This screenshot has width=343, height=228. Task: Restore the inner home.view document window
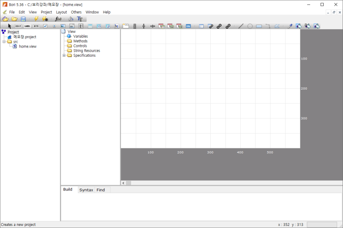pos(334,12)
